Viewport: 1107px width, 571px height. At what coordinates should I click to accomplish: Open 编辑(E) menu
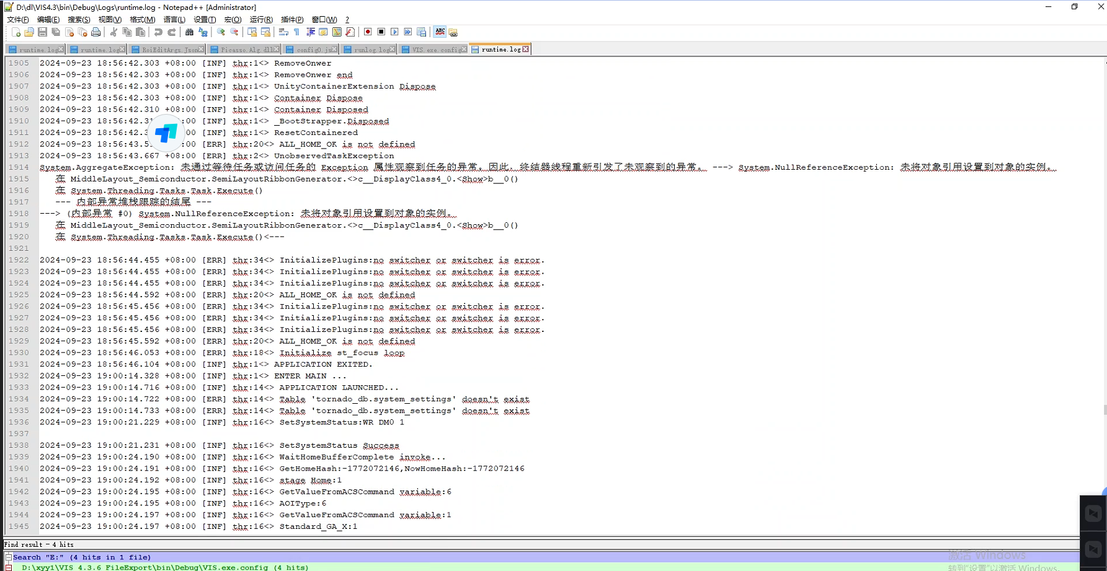(x=48, y=20)
